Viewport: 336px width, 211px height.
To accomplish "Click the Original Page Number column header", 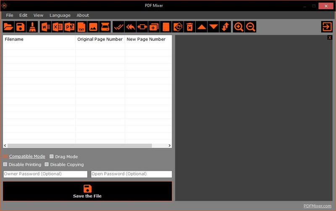I will (100, 39).
